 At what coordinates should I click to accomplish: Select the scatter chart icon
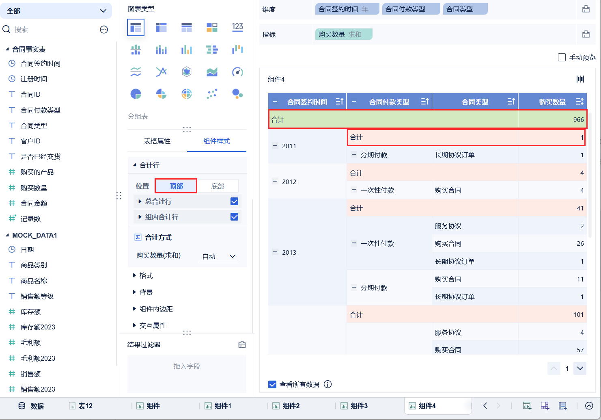[212, 94]
